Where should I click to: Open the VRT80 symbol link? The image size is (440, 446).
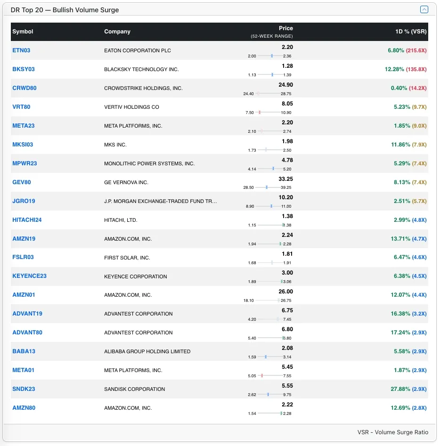(21, 106)
